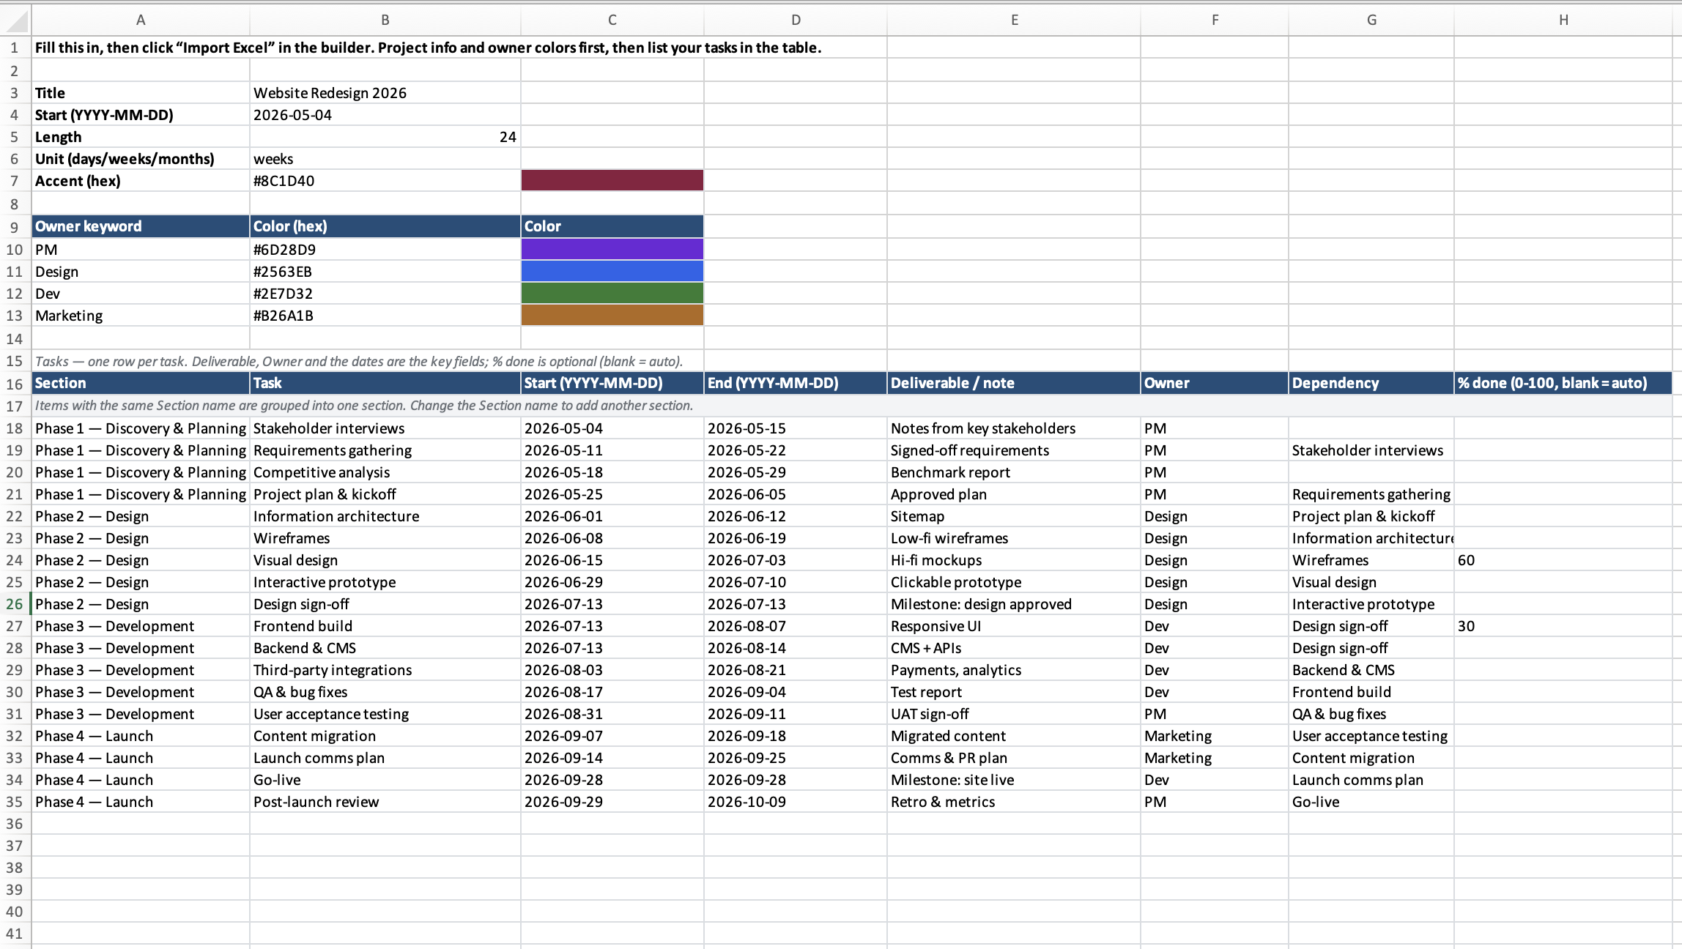Select the '#B26A1B' hex cell

(385, 316)
